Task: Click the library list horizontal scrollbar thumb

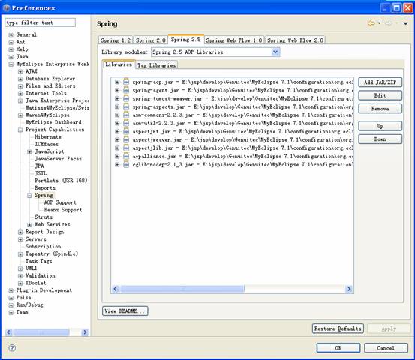Action: (182, 289)
